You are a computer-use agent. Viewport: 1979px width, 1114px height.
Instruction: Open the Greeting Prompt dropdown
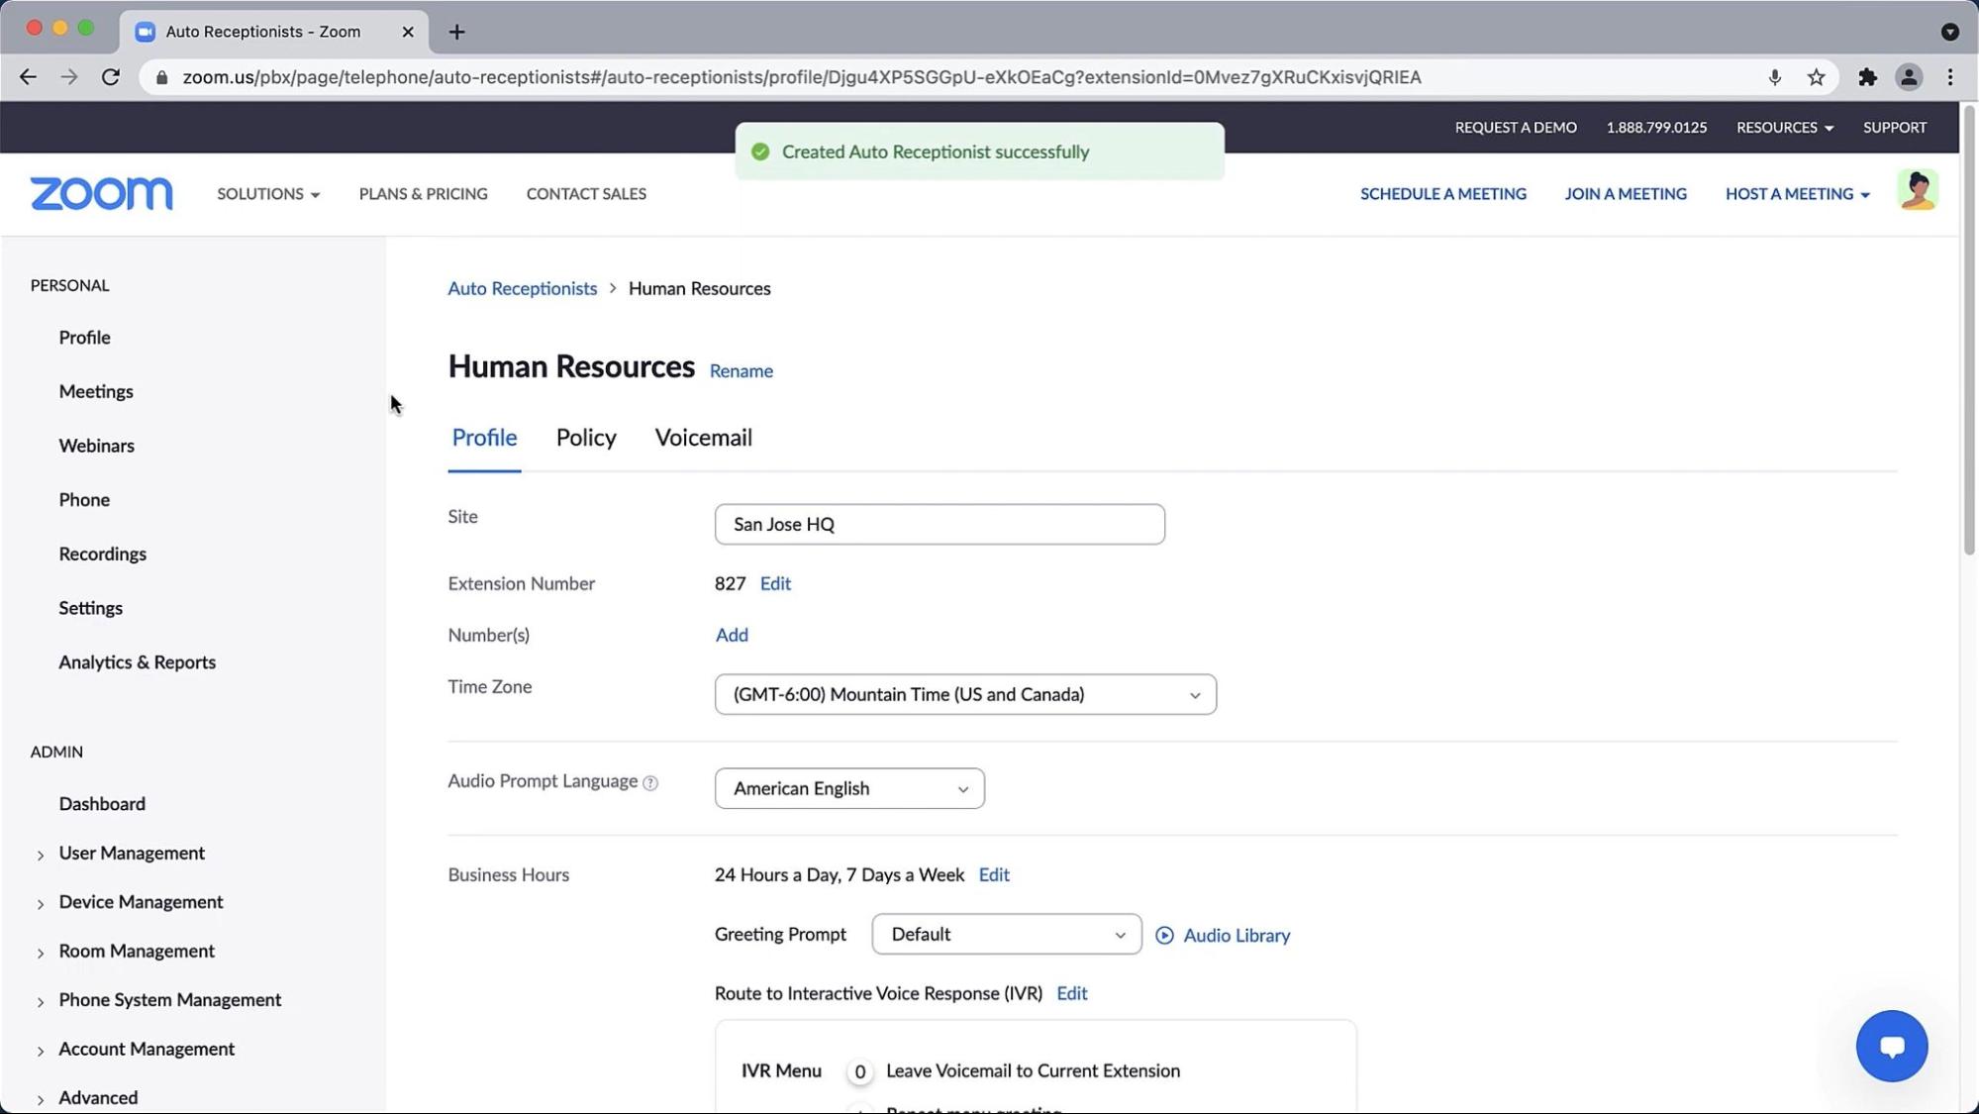(x=1006, y=933)
